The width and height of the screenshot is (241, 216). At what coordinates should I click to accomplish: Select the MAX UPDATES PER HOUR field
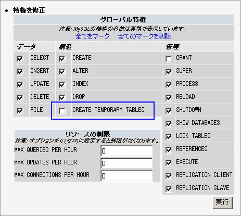126,163
